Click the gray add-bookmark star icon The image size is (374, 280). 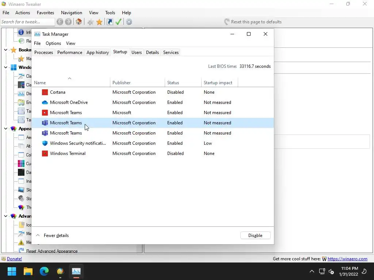click(90, 22)
